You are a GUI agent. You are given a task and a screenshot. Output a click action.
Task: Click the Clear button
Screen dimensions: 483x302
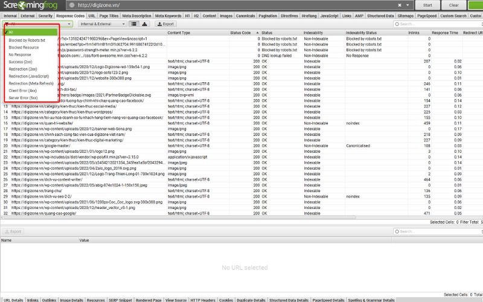454,5
